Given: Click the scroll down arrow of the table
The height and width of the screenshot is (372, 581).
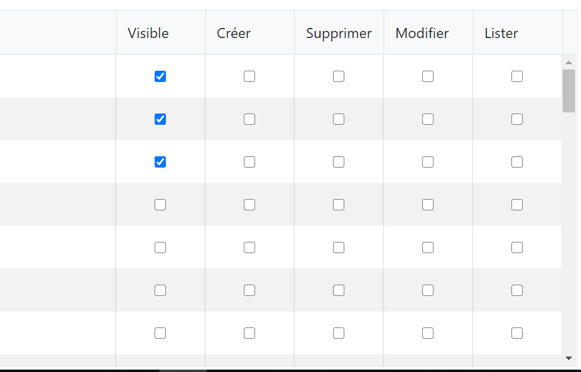Looking at the screenshot, I should tap(569, 358).
